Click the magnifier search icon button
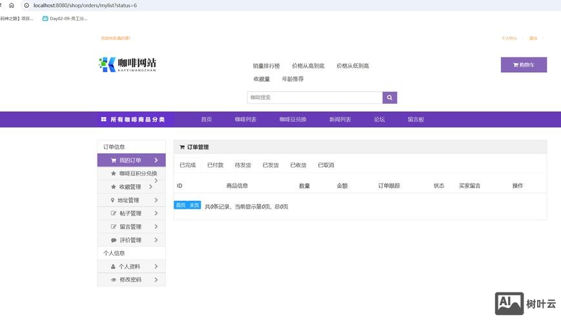Screen dimensions: 561x322 (390, 97)
